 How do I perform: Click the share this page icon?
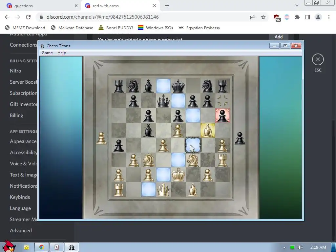click(x=253, y=17)
